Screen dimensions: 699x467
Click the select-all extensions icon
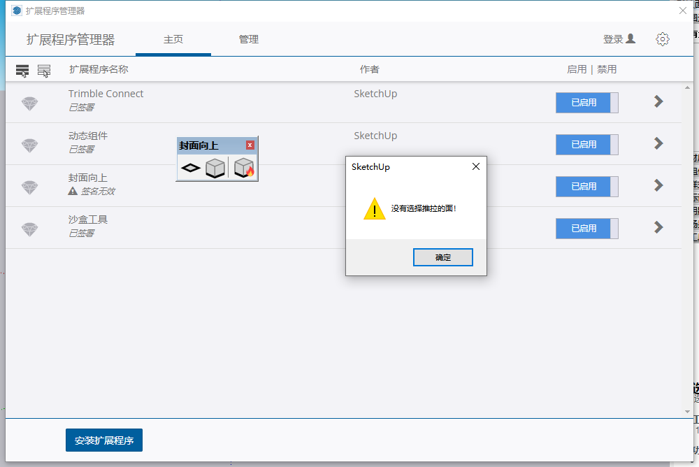(22, 70)
